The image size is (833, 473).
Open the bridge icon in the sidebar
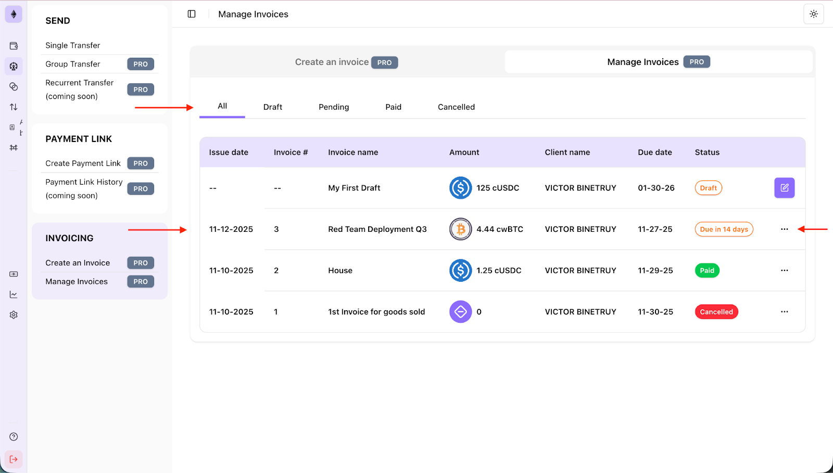pos(14,148)
